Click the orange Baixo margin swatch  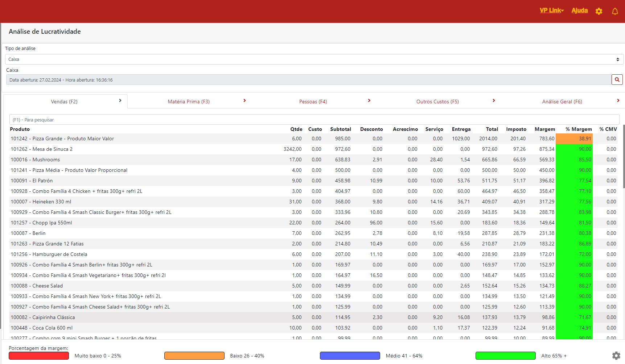click(194, 356)
